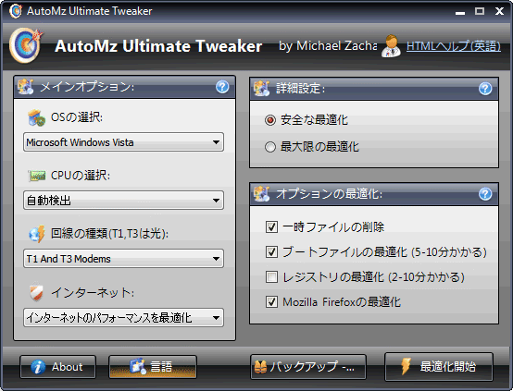Click the インターネット: label text
513x391 pixels.
93,292
